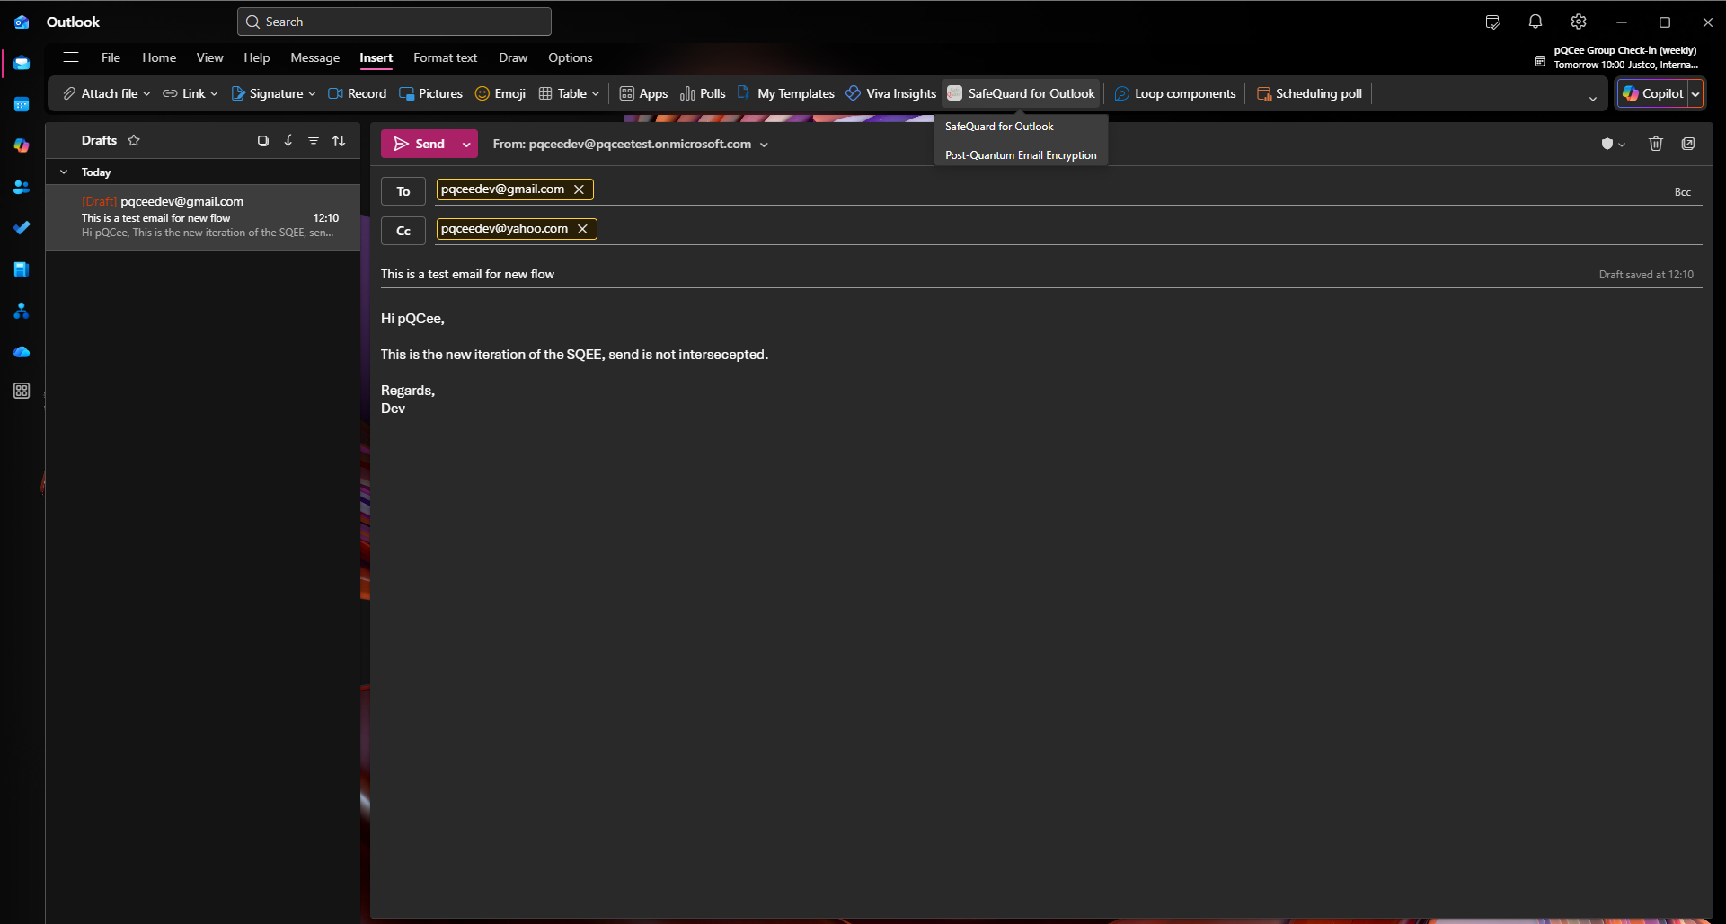
Task: Open Microsoft To Do from the sidebar
Action: (22, 228)
